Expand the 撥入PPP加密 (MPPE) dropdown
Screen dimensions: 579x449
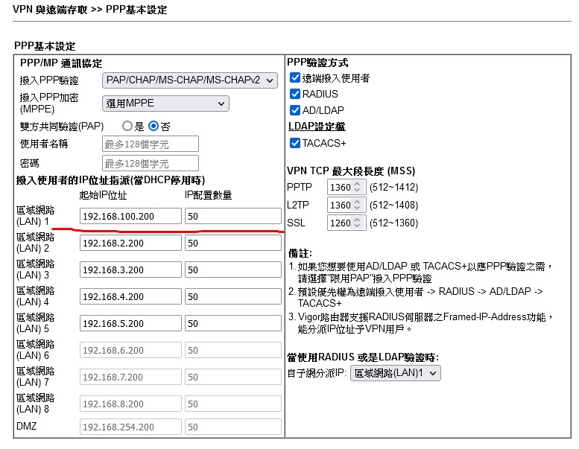[x=165, y=104]
